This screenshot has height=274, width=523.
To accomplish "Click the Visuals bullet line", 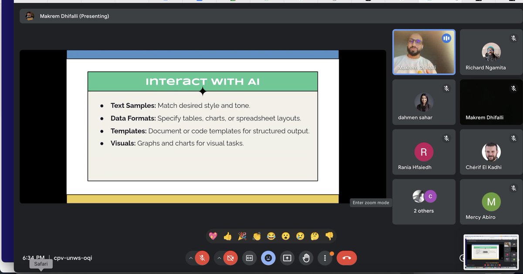I will pyautogui.click(x=177, y=143).
